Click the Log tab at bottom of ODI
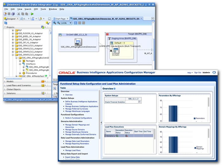This screenshot has height=166, width=222. tap(55, 97)
